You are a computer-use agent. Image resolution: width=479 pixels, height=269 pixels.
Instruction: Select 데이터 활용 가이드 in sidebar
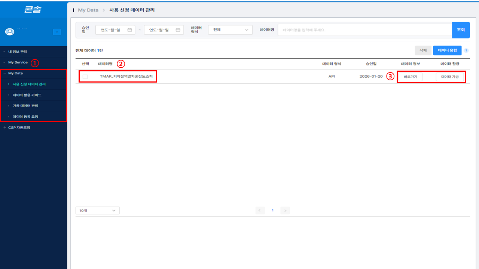click(x=27, y=95)
